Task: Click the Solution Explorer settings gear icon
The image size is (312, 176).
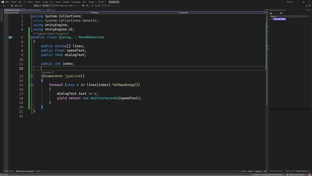Action: click(x=281, y=13)
